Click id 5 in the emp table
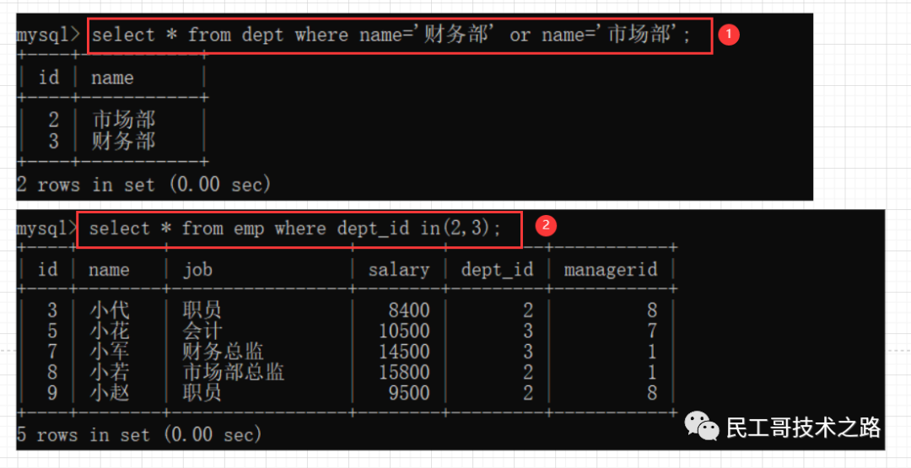The height and width of the screenshot is (468, 911). coord(52,331)
